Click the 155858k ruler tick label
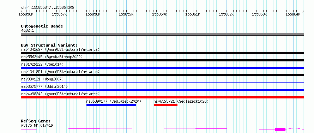The height and width of the screenshot is (133, 314). [92, 14]
